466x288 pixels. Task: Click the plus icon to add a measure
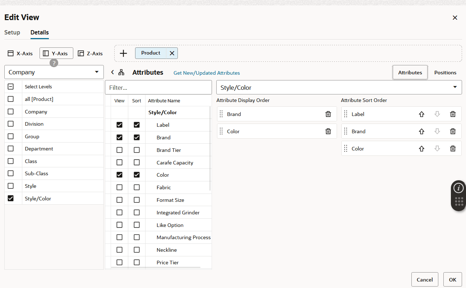click(x=123, y=53)
